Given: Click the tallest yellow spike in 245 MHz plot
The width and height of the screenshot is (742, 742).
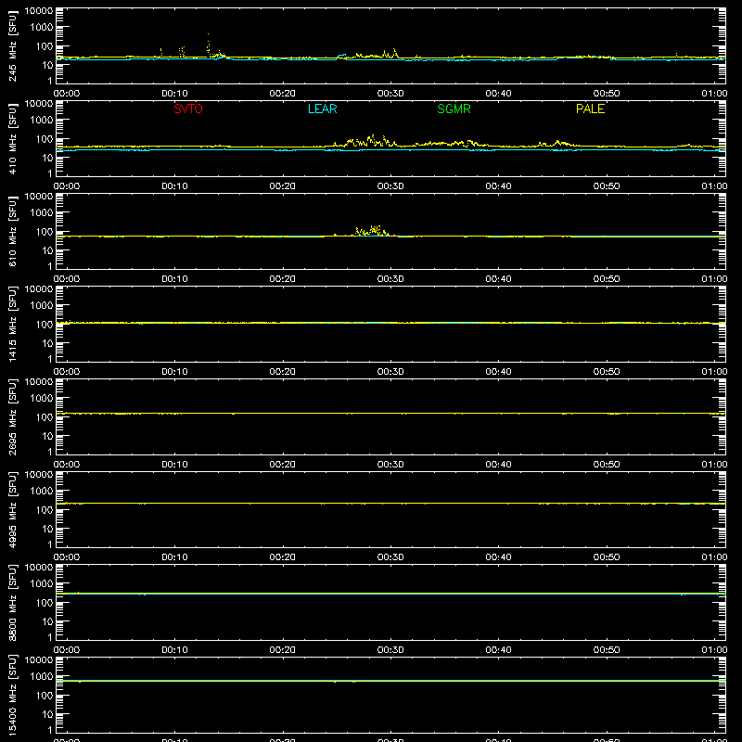Looking at the screenshot, I should coord(208,44).
